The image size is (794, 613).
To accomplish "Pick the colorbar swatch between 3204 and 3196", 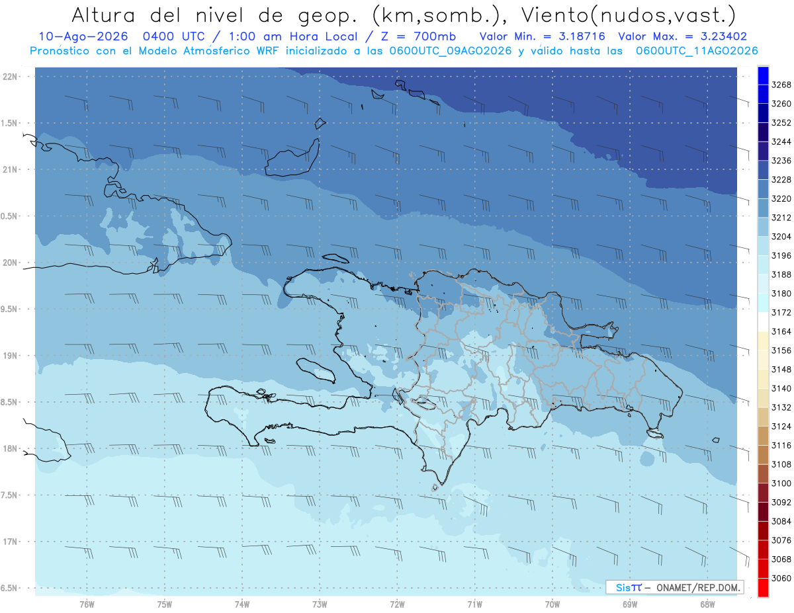I will coord(763,246).
